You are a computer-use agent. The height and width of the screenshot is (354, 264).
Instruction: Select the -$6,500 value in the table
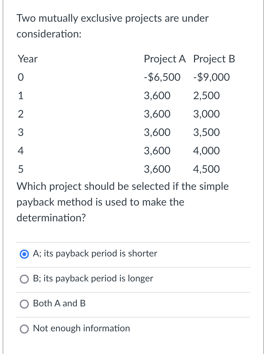162,77
